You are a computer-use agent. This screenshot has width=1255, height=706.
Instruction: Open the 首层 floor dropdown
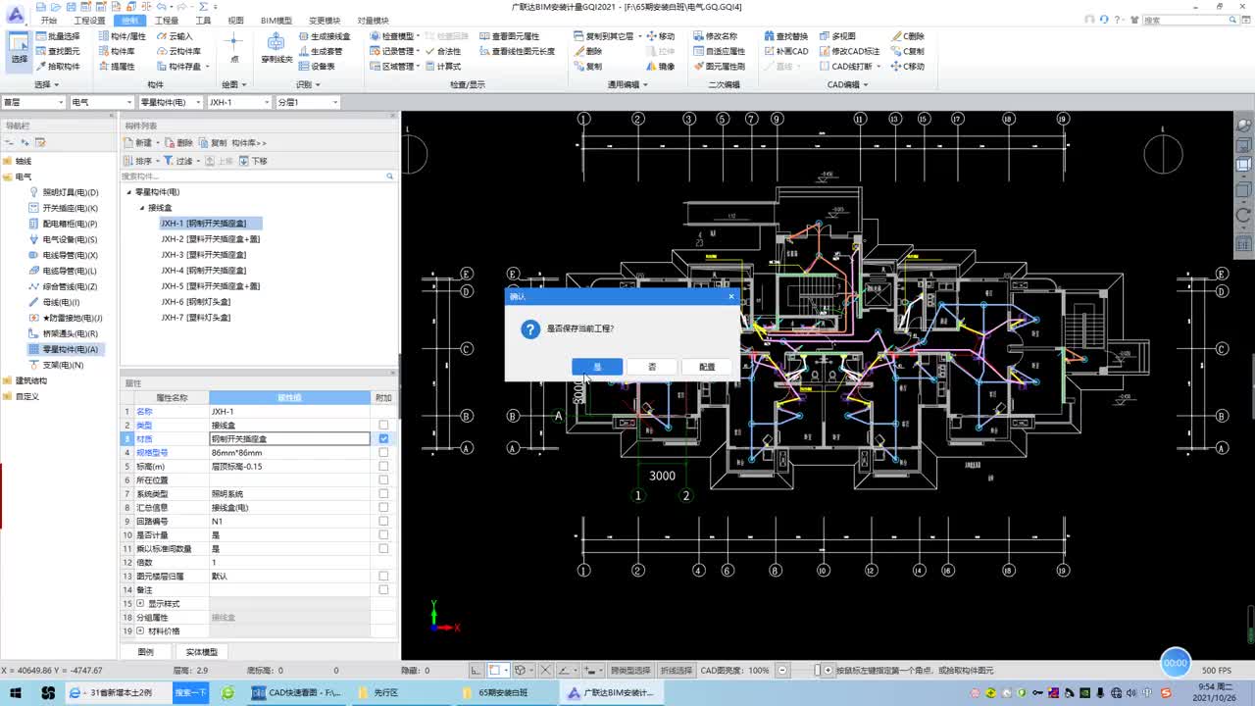coord(33,102)
